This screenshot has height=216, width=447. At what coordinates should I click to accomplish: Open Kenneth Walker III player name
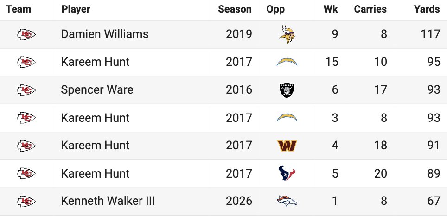(x=108, y=201)
